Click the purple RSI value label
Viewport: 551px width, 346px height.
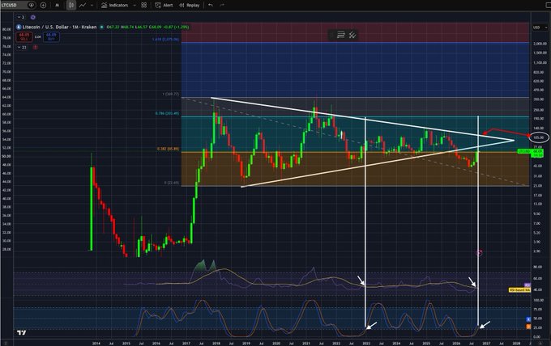(x=528, y=285)
